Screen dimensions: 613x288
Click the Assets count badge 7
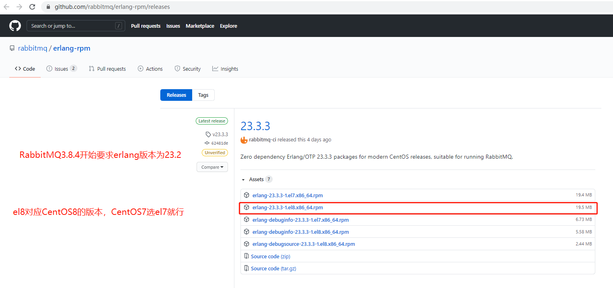tap(269, 179)
